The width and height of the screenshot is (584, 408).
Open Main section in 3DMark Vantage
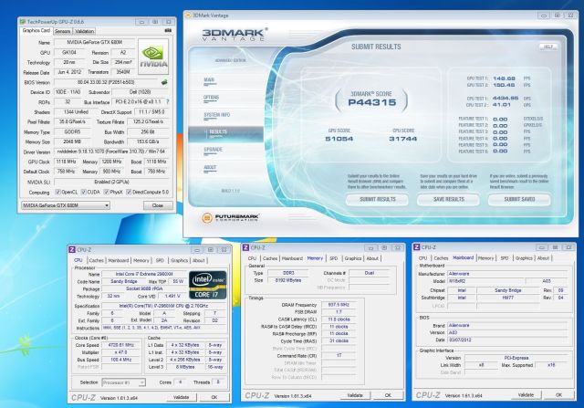tap(209, 80)
